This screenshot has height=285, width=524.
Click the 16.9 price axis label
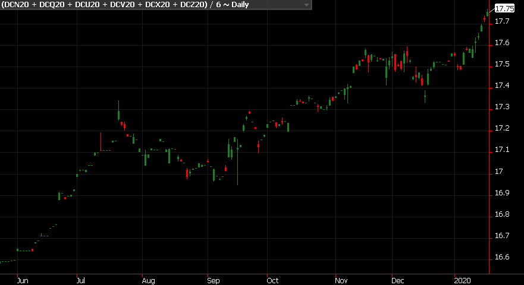(x=502, y=193)
